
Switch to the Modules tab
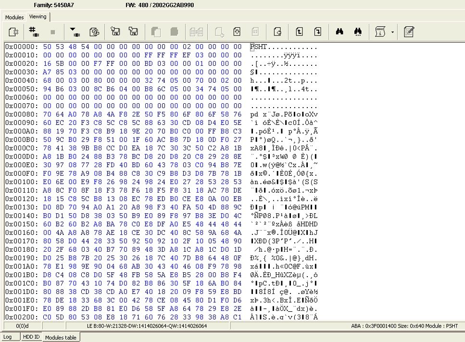(x=14, y=17)
